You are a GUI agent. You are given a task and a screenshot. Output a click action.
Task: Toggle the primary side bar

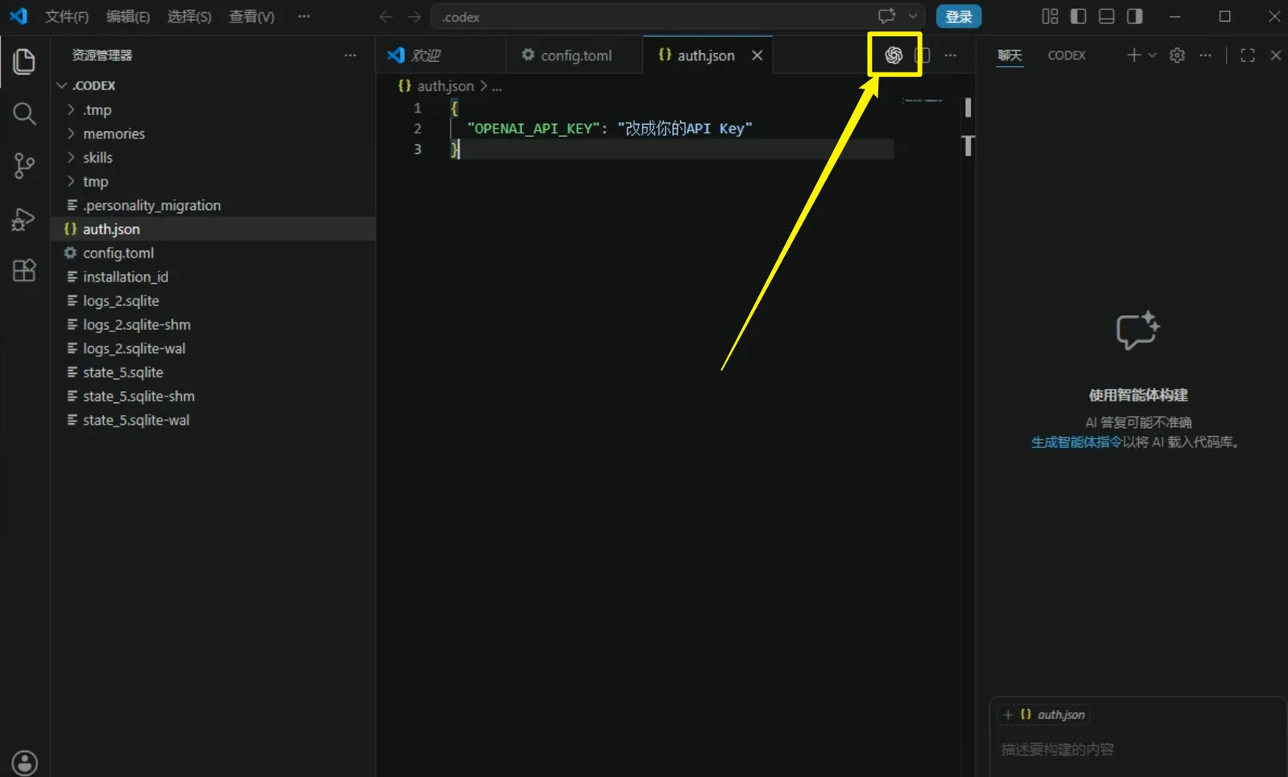click(1078, 16)
